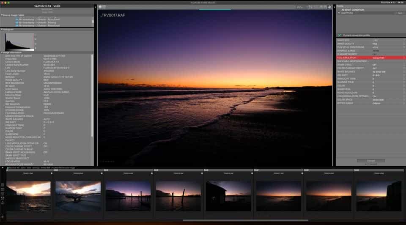Collapse the Image Information section
The width and height of the screenshot is (406, 225).
tap(2, 52)
